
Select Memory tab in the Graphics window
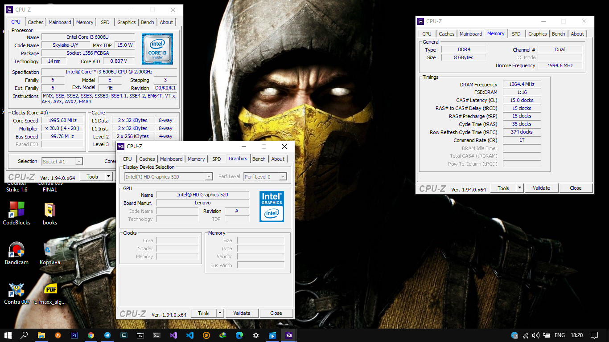point(196,159)
